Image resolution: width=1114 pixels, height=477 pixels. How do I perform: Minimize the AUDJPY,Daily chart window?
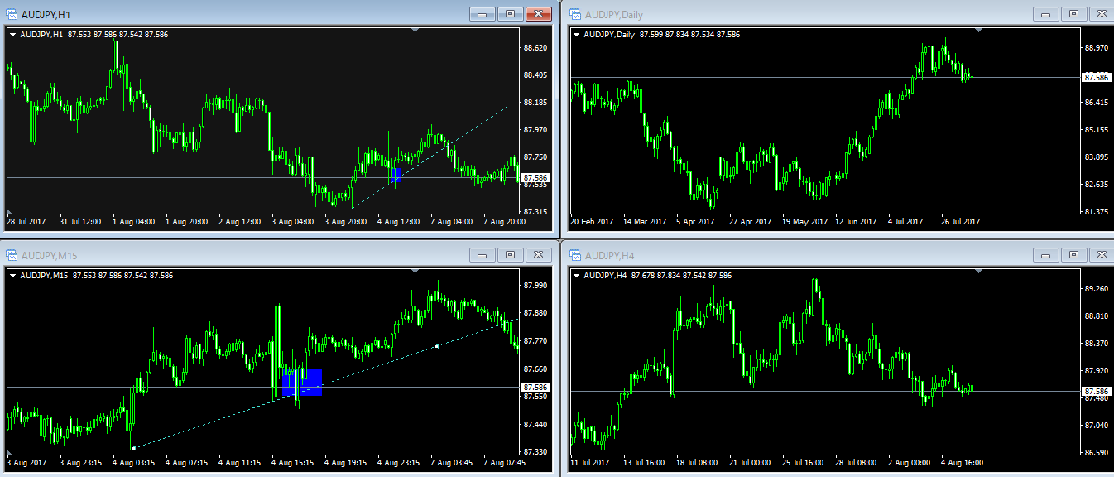coord(1045,14)
